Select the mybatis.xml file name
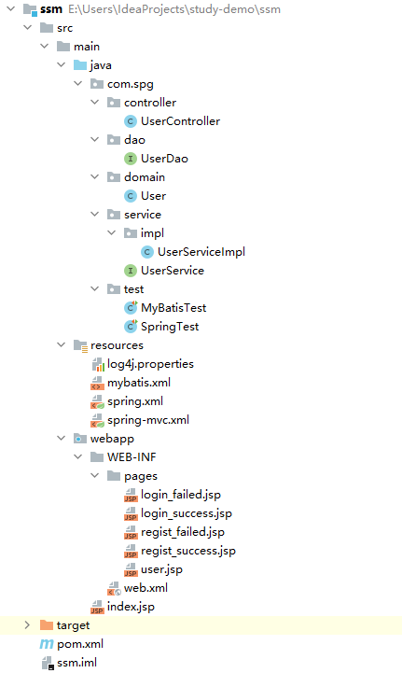 click(x=139, y=383)
